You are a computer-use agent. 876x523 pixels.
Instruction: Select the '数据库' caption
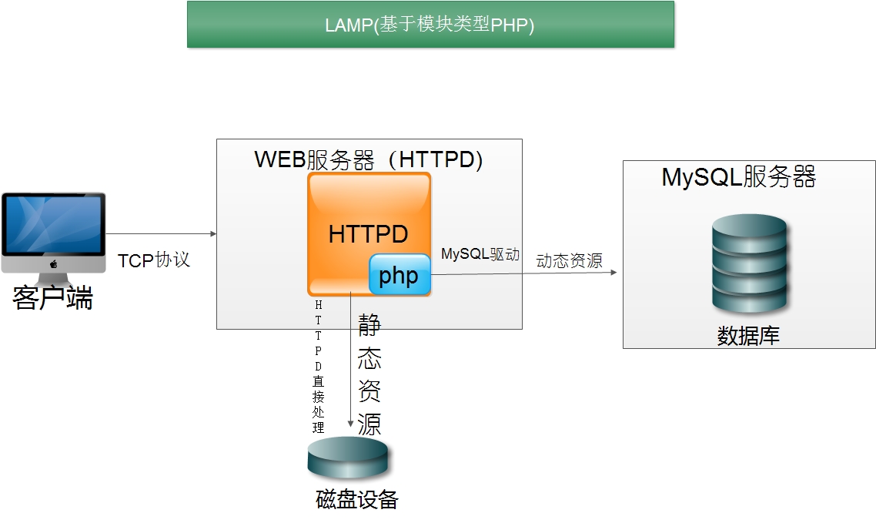click(749, 336)
